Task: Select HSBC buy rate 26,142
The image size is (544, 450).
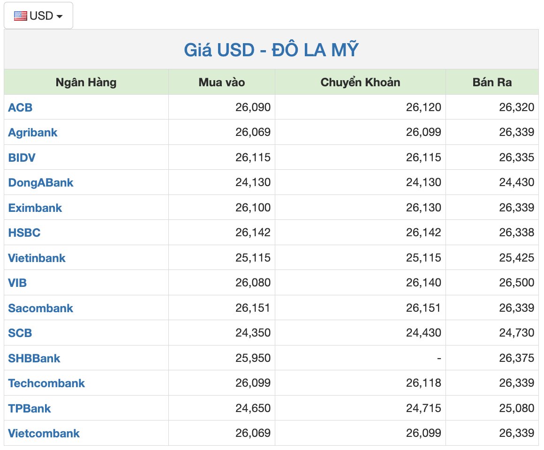Action: pos(253,232)
